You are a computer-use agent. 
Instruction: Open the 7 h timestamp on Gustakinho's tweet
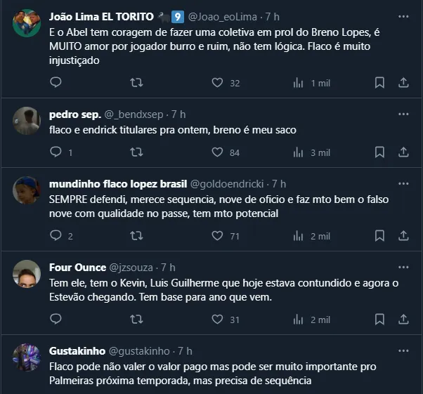click(185, 351)
